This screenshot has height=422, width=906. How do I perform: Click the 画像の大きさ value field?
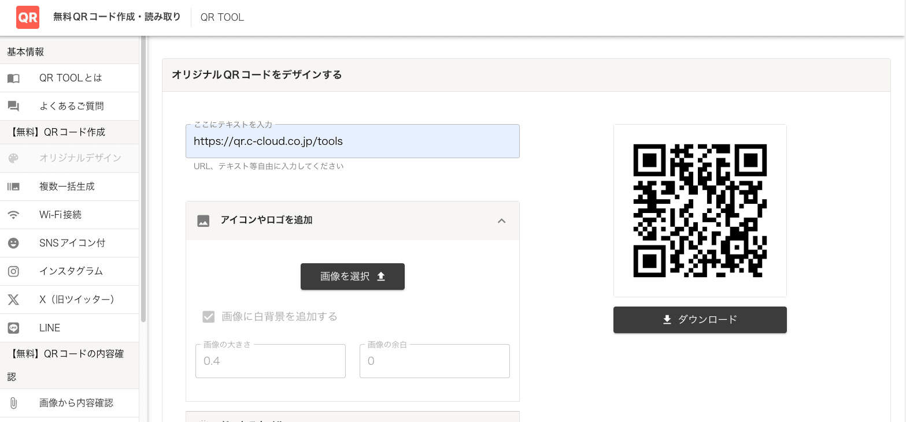point(270,361)
